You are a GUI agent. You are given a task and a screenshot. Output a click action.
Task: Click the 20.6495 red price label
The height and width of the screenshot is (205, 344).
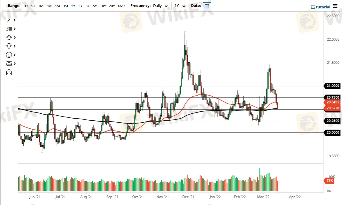332,102
